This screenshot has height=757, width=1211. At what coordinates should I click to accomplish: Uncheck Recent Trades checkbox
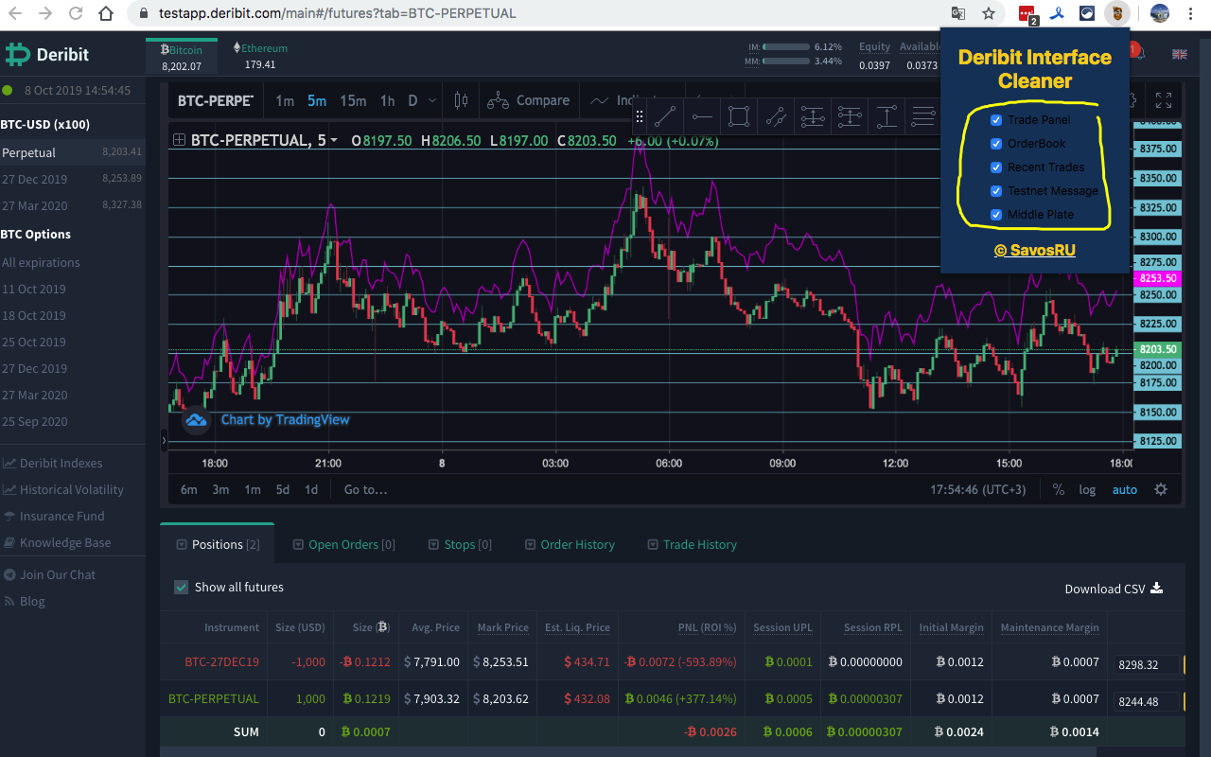point(996,167)
